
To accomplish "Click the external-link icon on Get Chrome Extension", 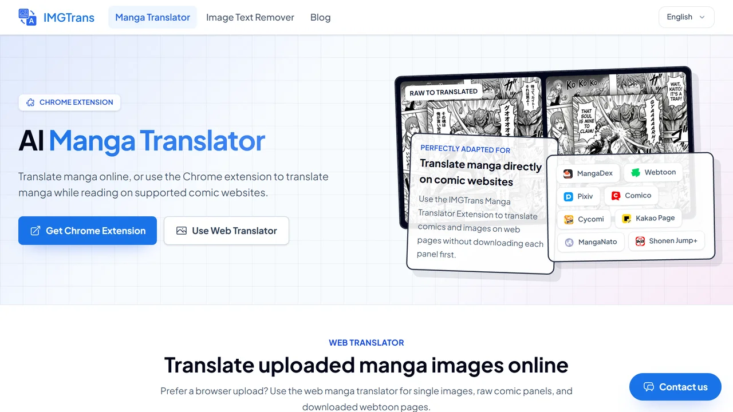I will 35,231.
